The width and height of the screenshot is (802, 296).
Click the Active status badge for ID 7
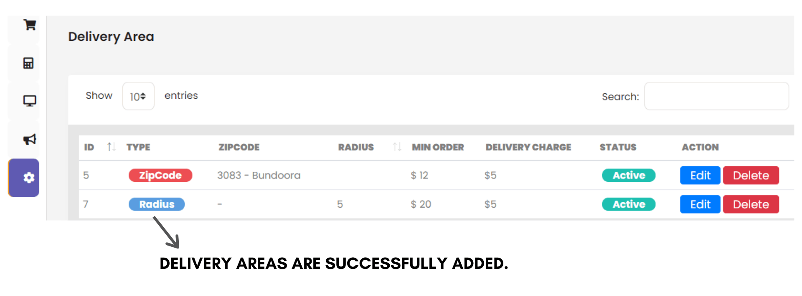[628, 204]
